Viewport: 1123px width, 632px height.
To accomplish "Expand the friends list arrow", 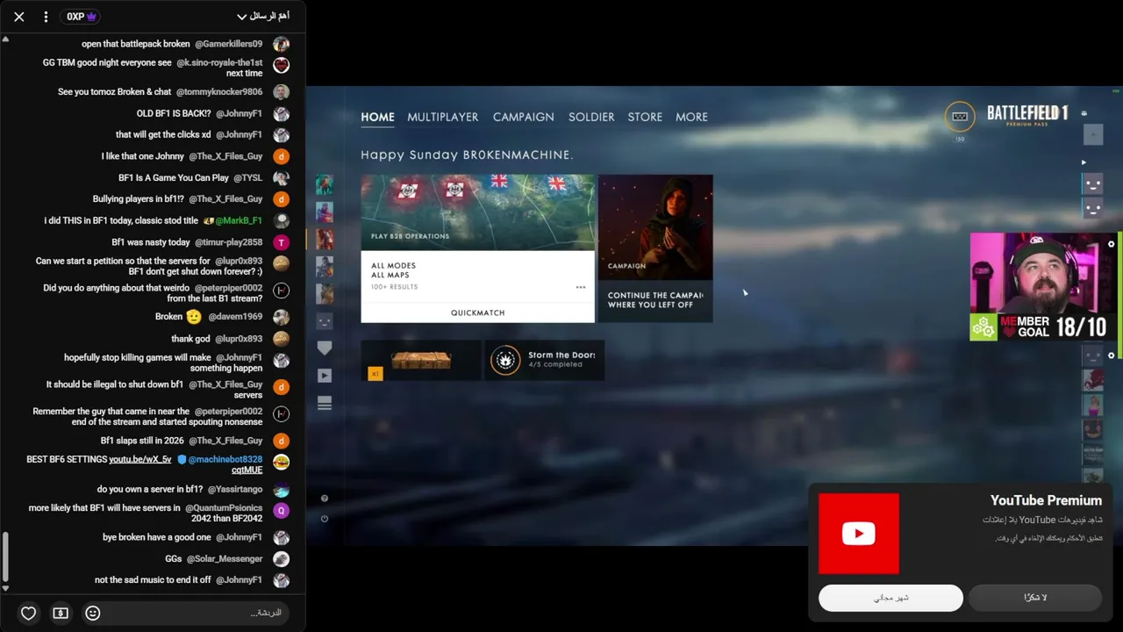I will (x=1084, y=162).
